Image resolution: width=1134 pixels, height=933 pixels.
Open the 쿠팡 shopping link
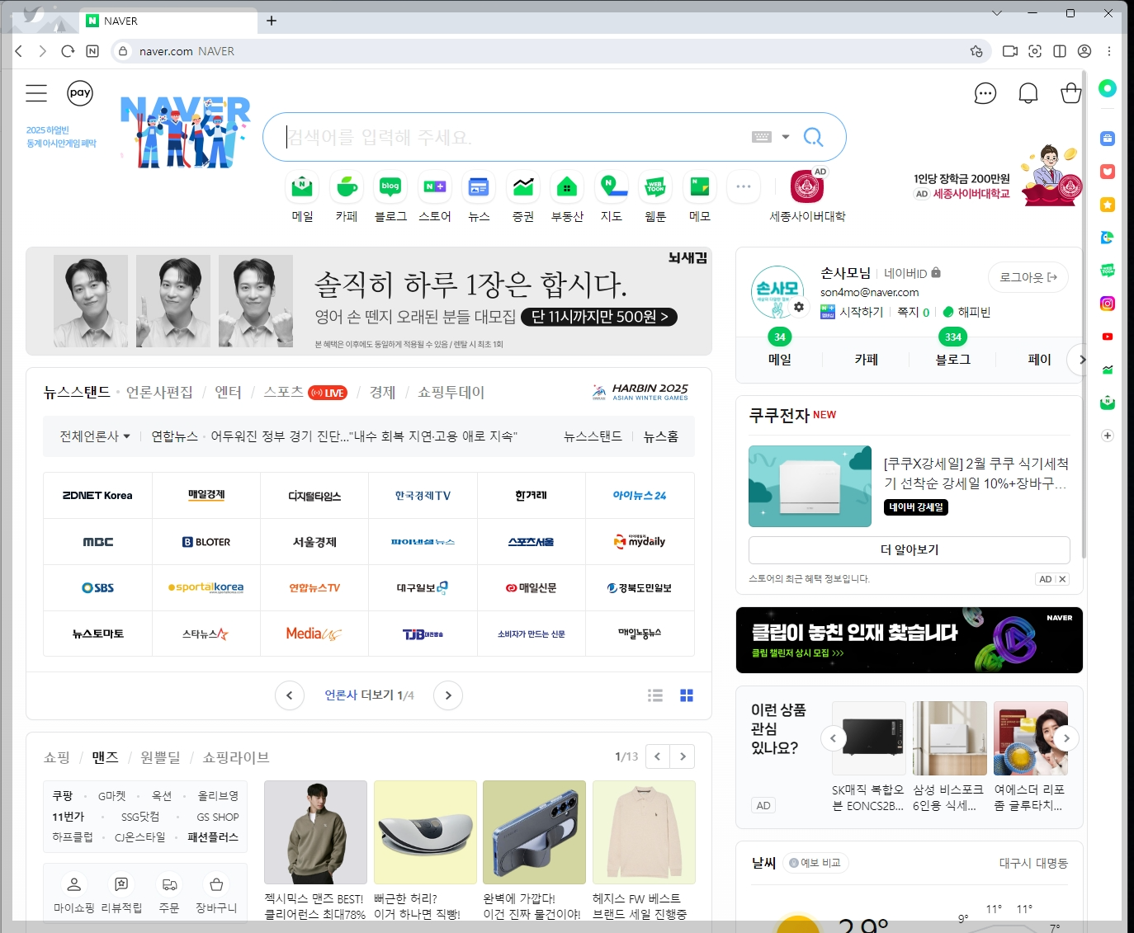[x=63, y=796]
